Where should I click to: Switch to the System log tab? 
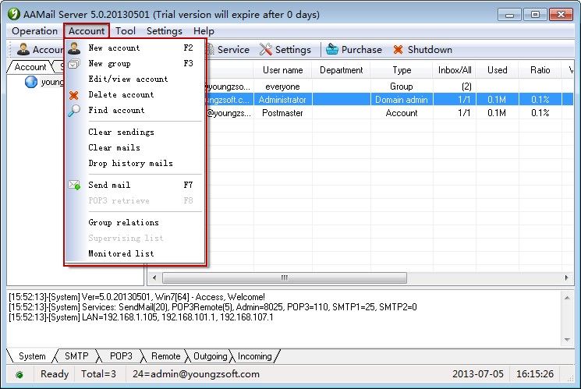[x=32, y=356]
